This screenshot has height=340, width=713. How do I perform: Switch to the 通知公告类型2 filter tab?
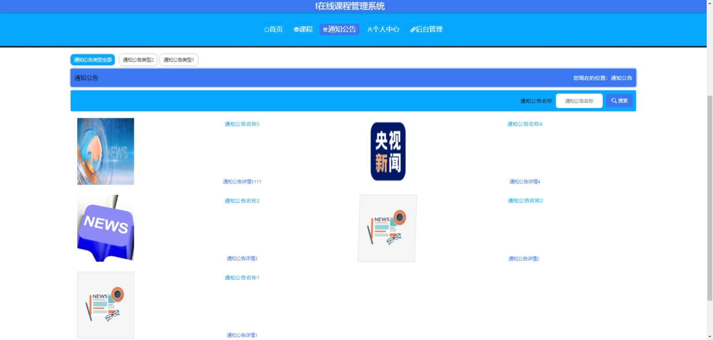[x=138, y=59]
